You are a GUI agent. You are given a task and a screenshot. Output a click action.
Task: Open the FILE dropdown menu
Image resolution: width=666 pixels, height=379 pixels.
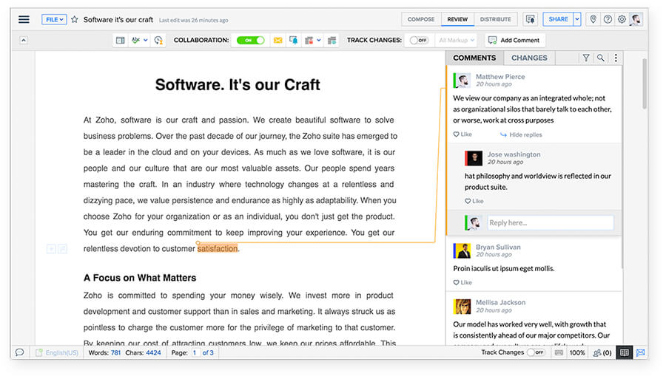(x=54, y=20)
